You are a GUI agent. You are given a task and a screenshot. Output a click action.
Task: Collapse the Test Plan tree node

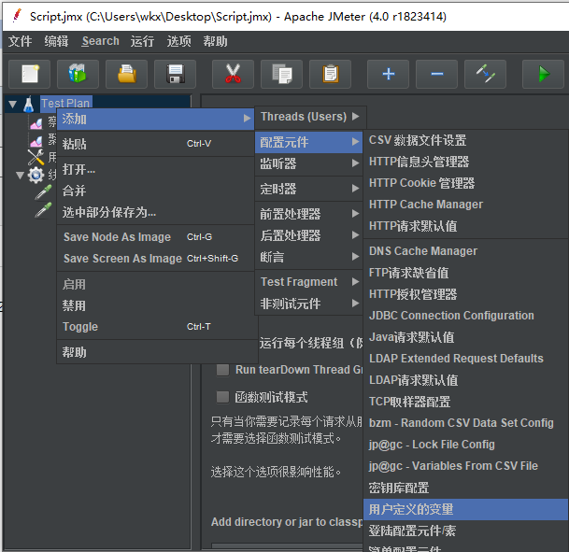tap(13, 104)
